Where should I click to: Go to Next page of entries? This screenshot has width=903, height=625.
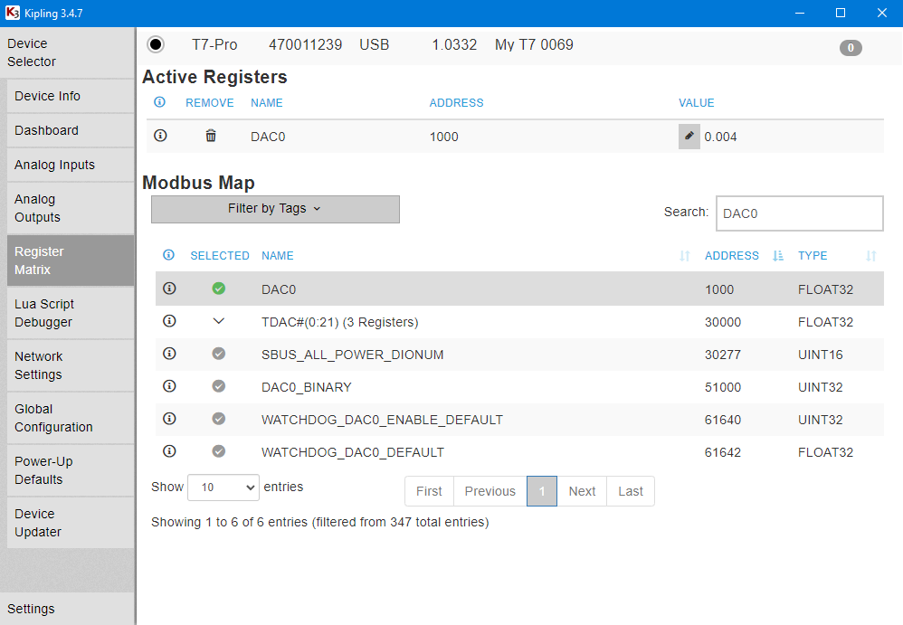(x=582, y=491)
